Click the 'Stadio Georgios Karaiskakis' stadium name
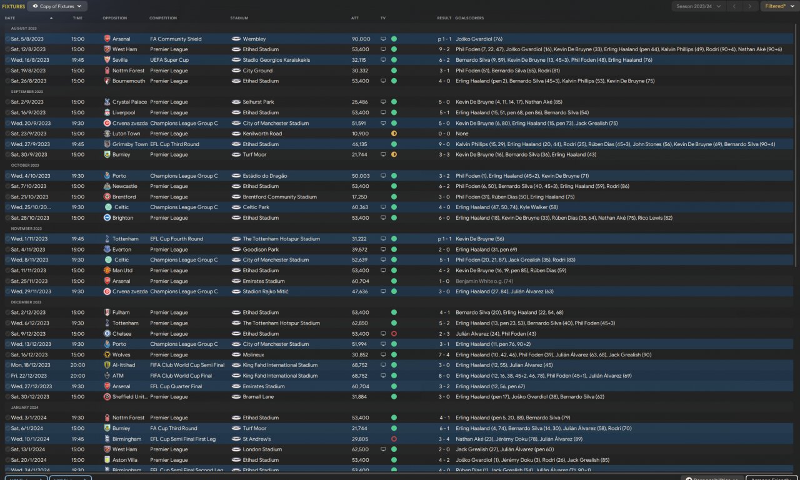This screenshot has height=480, width=800. click(276, 60)
